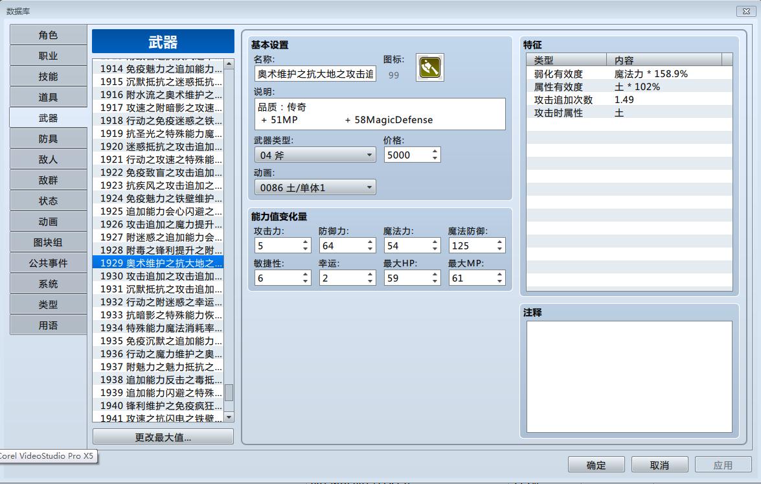The image size is (761, 484).
Task: Select weapon 1920 迷惑抵抗之攻击追加
Action: (x=158, y=146)
